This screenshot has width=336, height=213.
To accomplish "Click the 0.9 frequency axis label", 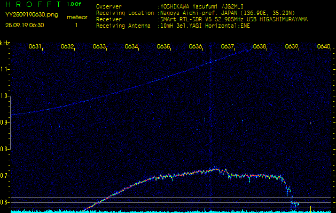I will tap(5, 122).
